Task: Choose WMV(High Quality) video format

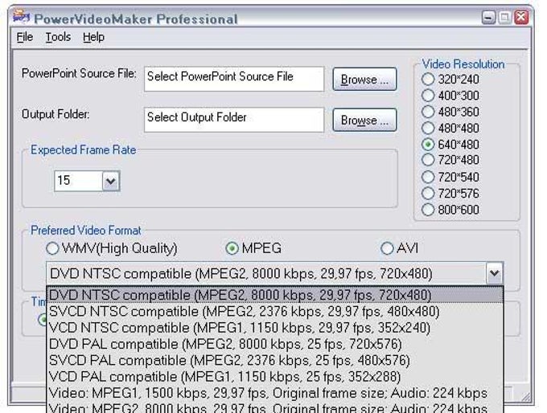Action: point(112,248)
